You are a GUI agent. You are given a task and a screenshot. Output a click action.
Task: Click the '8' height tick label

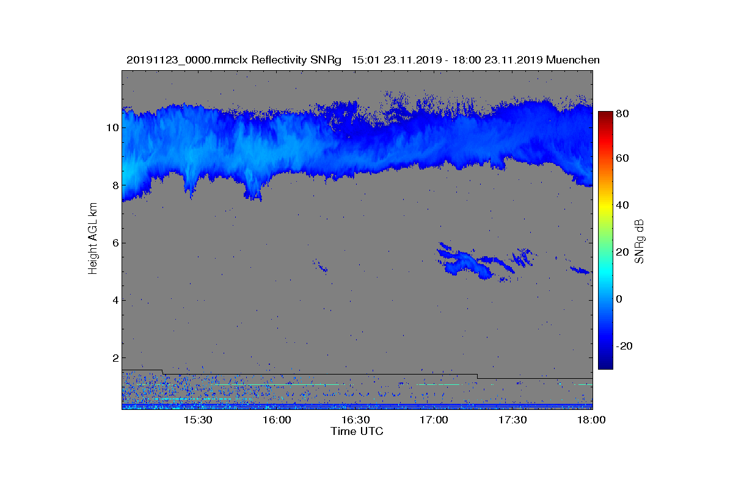tap(115, 185)
